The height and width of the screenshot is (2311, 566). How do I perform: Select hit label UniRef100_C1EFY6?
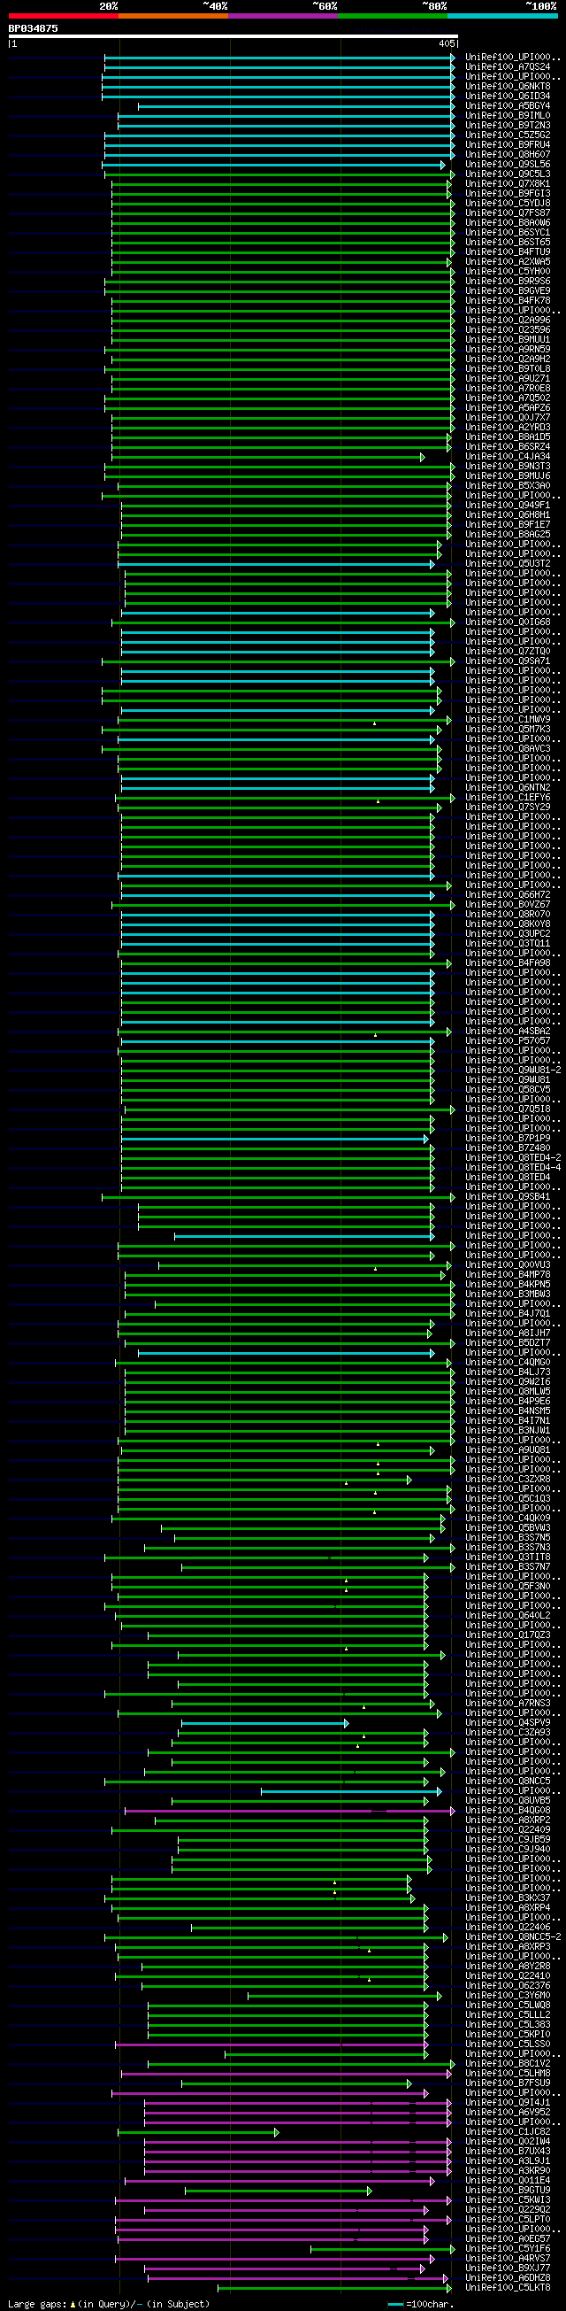pos(508,798)
